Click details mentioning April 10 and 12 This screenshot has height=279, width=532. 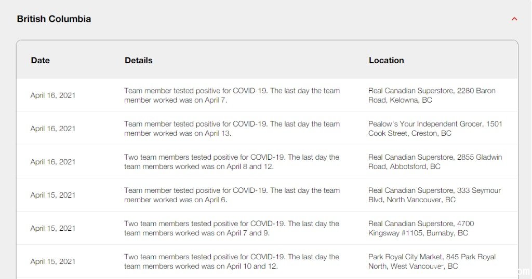click(x=231, y=261)
